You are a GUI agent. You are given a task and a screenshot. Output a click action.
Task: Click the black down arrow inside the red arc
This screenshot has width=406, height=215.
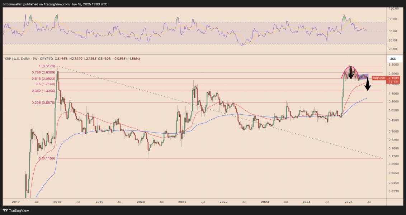tap(350, 72)
